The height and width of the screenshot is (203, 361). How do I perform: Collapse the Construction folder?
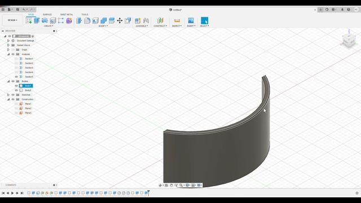click(x=8, y=99)
